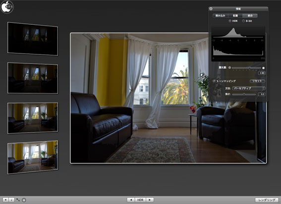281x204 pixels.
Task: Open the 方法 method dropdown
Action: pos(249,88)
